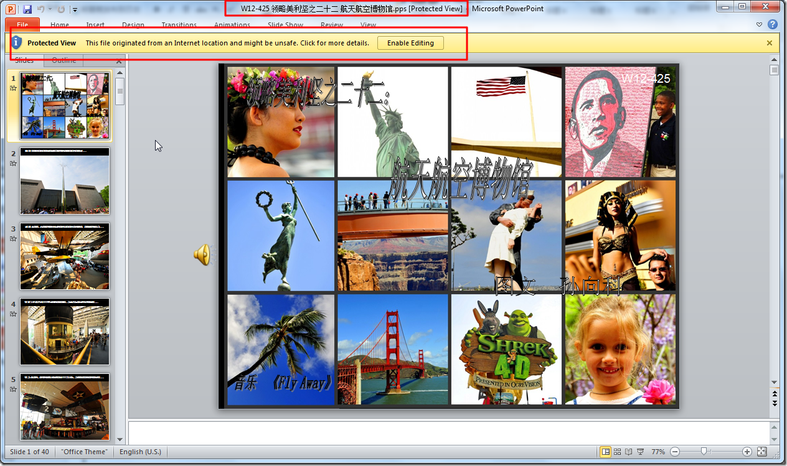Image resolution: width=787 pixels, height=466 pixels.
Task: Click the Zoom In plus button
Action: click(x=747, y=452)
